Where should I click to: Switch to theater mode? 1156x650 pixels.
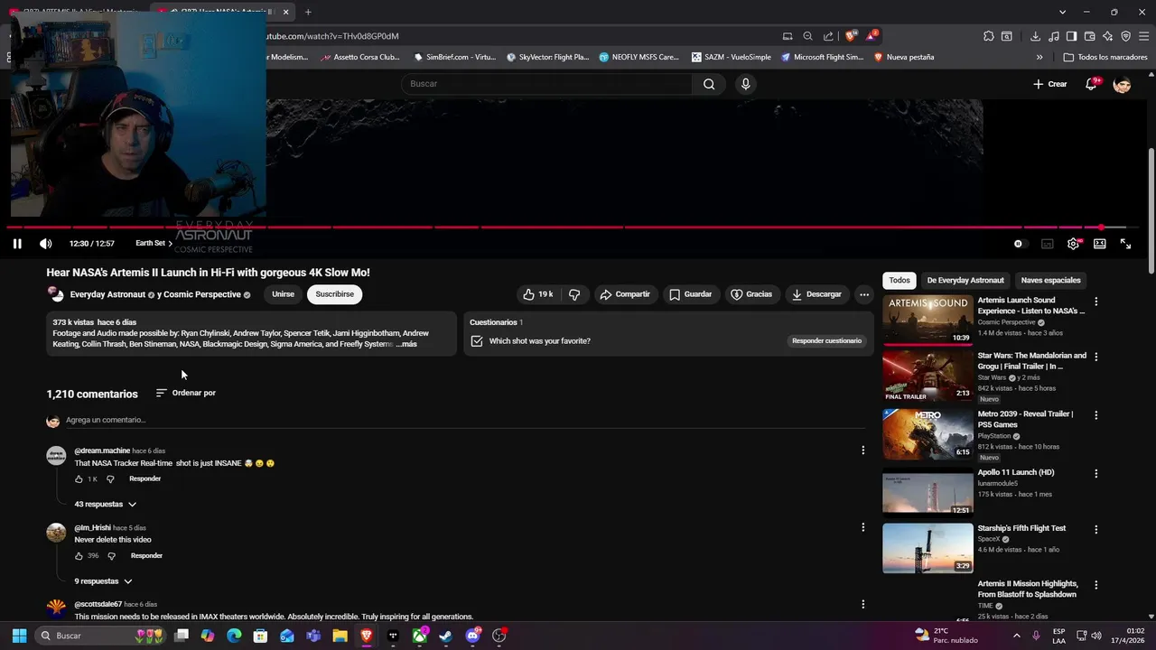pos(1100,244)
